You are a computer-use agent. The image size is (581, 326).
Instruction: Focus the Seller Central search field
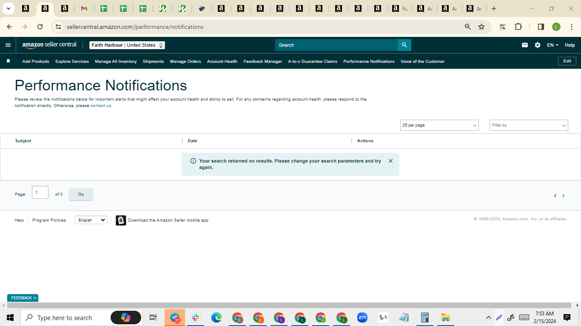336,45
